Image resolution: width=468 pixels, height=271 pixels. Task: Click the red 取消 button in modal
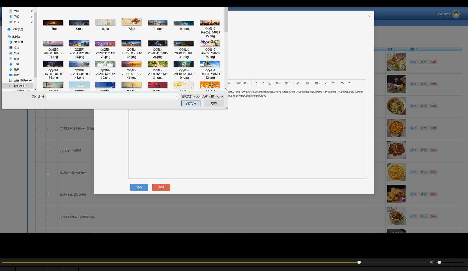pos(161,188)
